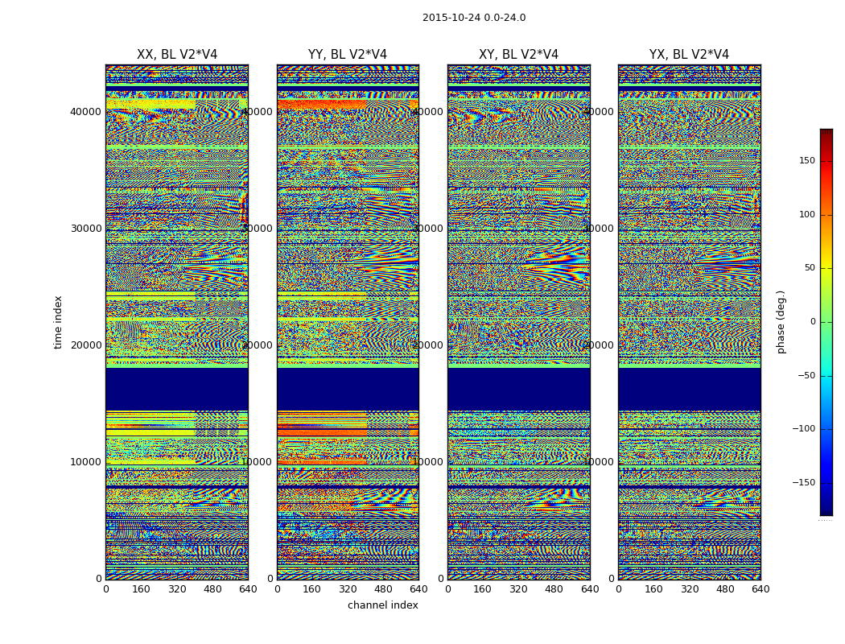845x644 pixels.
Task: Pick the colorbar tick label '150'
Action: pyautogui.click(x=807, y=160)
